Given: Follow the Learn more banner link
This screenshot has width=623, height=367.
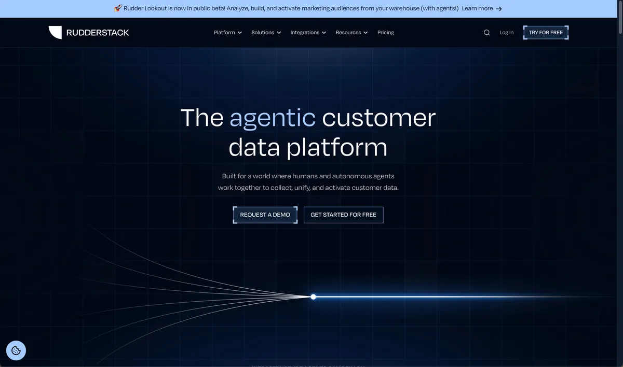Looking at the screenshot, I should [x=482, y=9].
